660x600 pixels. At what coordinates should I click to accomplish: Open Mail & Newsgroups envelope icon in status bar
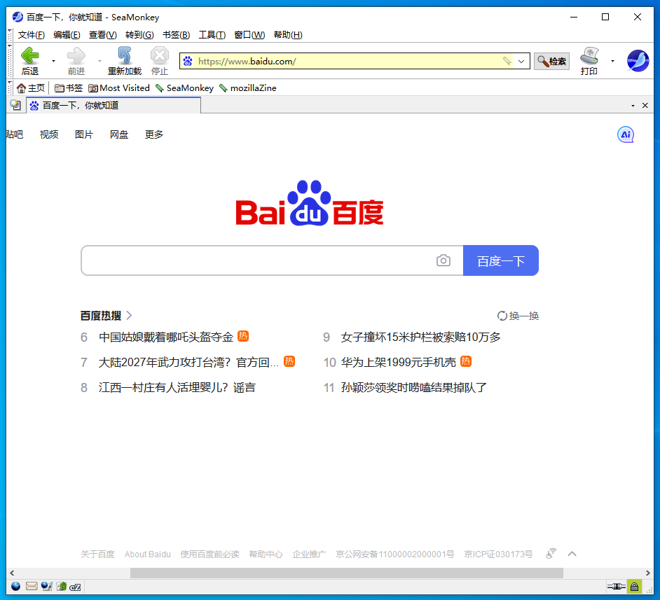(32, 586)
